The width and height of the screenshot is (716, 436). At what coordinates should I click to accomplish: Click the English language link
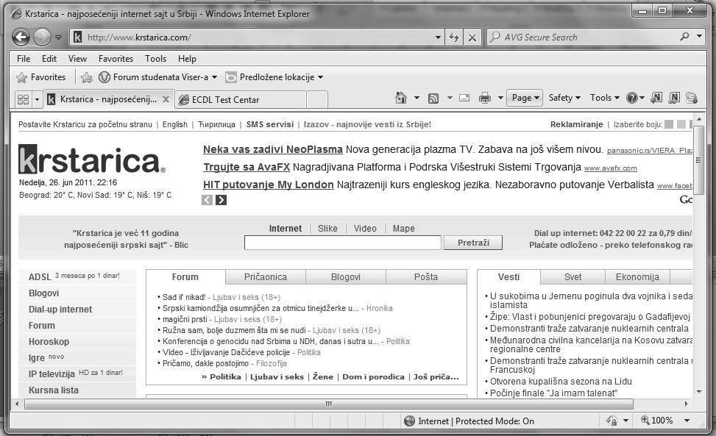pyautogui.click(x=175, y=124)
